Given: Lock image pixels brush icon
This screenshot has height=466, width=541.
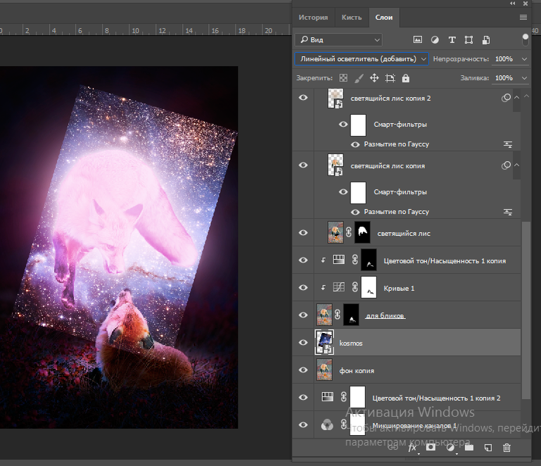Looking at the screenshot, I should coord(359,78).
